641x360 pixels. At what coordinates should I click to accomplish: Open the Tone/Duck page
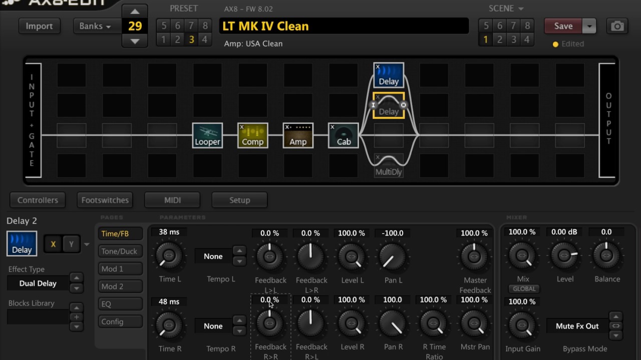(120, 251)
